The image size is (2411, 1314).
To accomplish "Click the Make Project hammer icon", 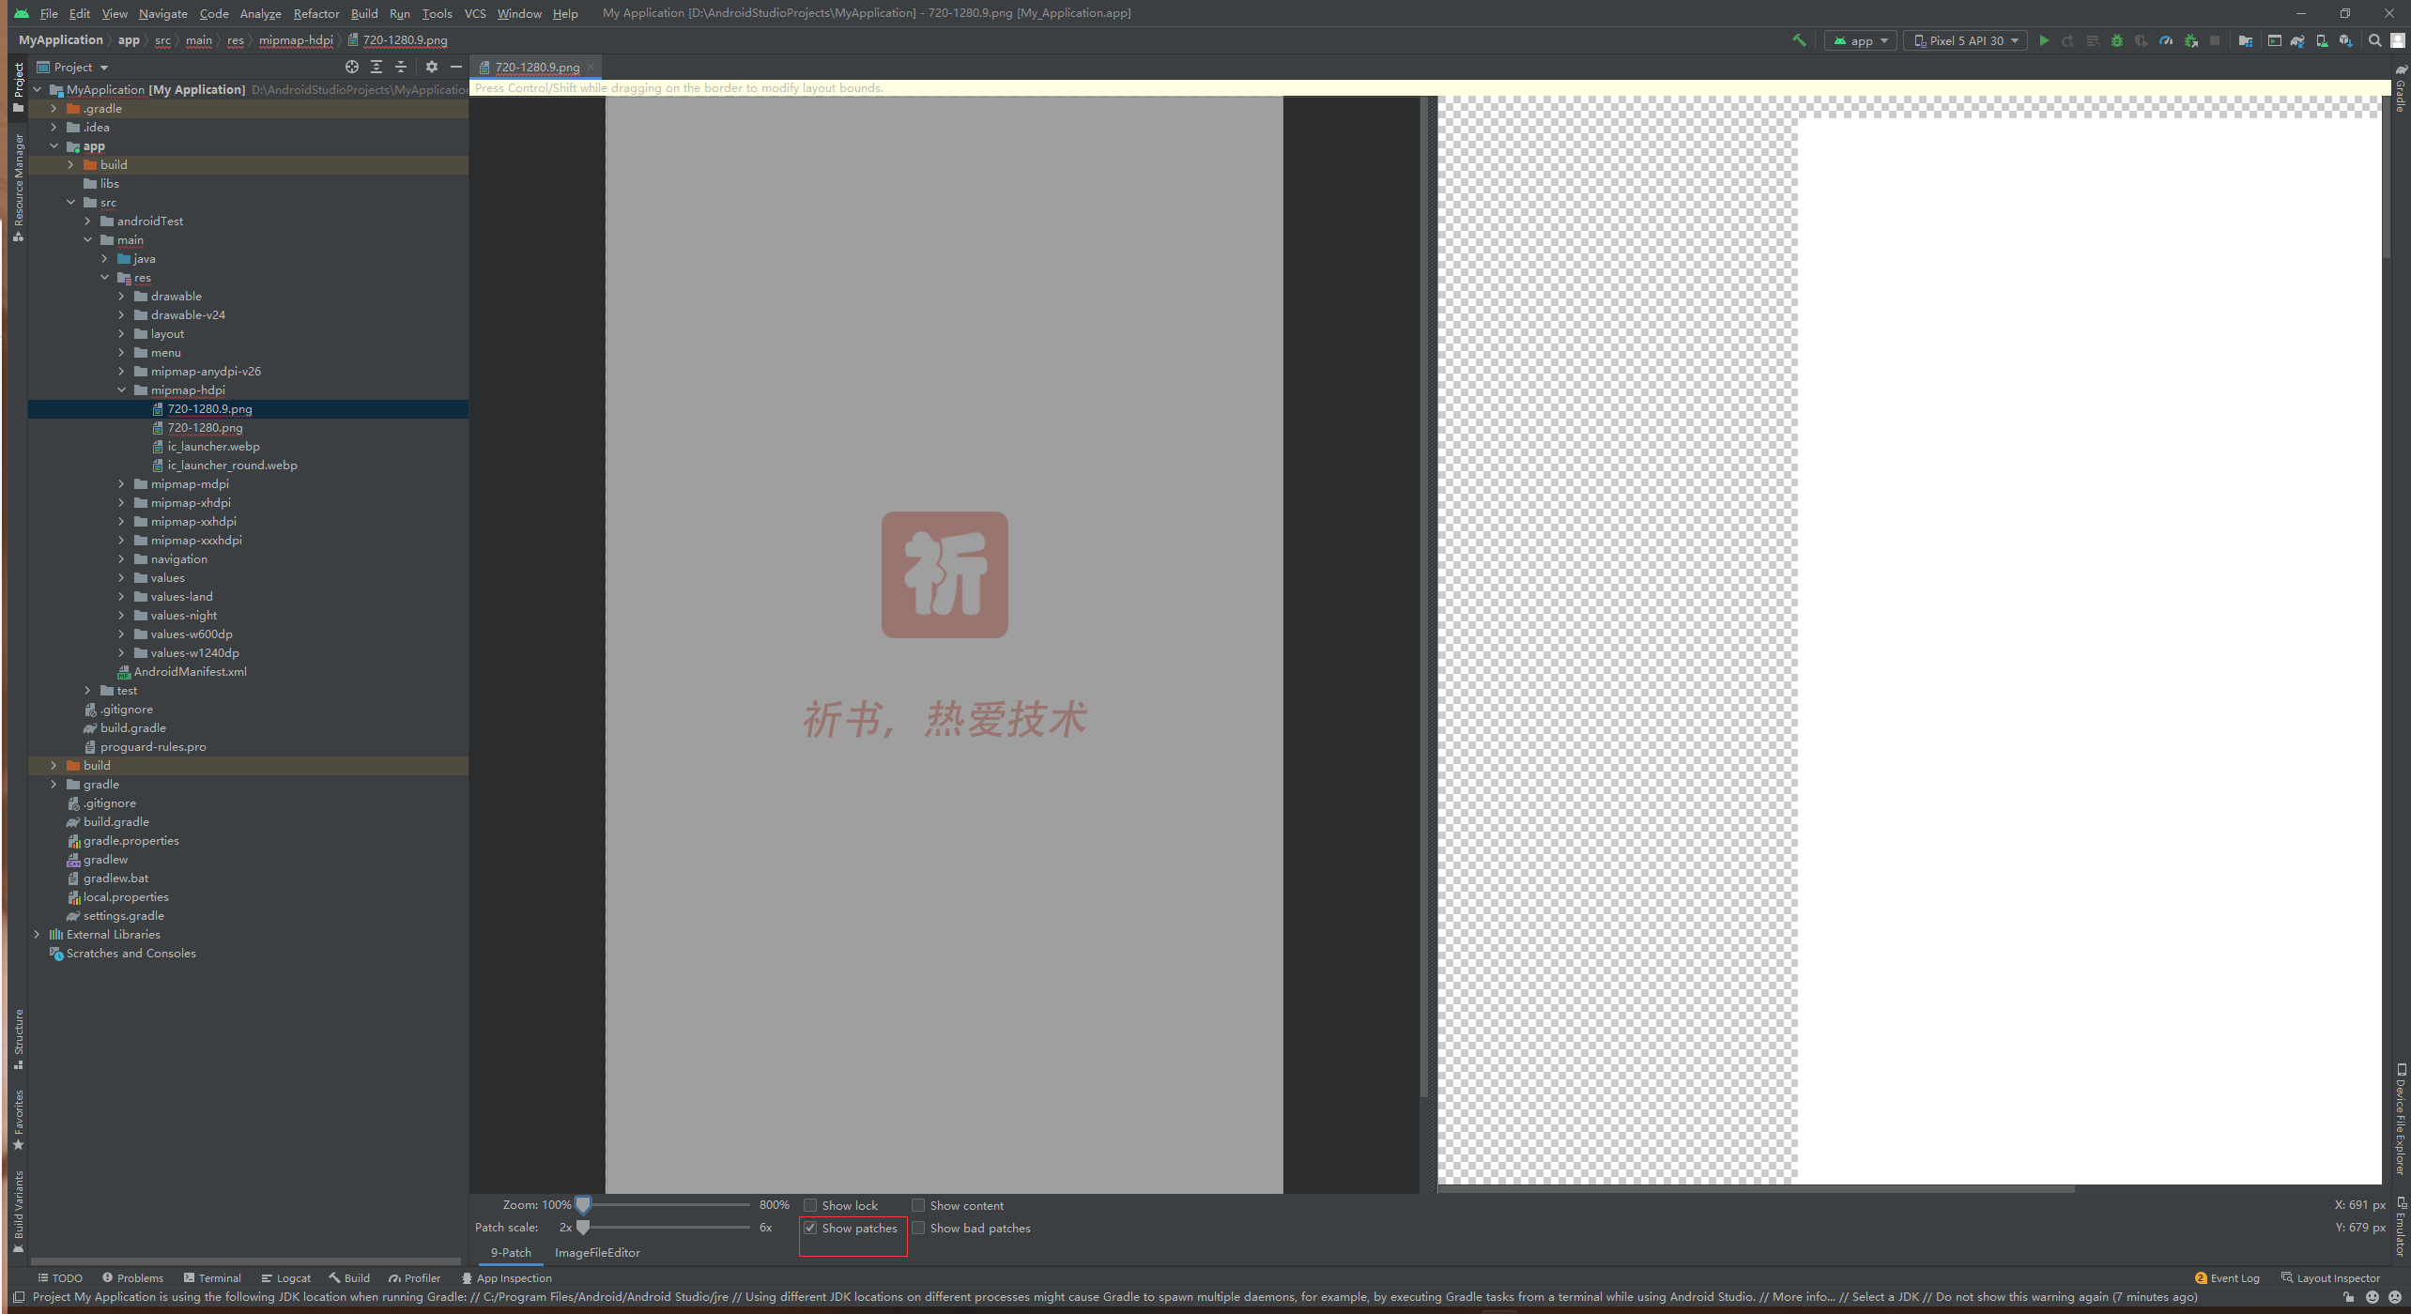I will pos(1799,40).
